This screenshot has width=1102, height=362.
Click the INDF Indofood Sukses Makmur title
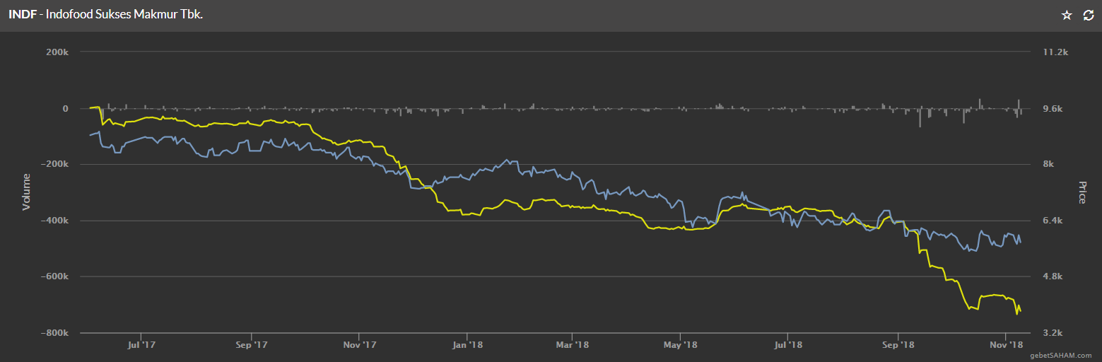(x=106, y=15)
